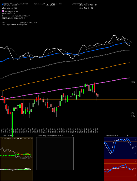The height and width of the screenshot is (181, 137).
Task: Click the 'Day Vol: 0 M' label
Action: (86, 8)
